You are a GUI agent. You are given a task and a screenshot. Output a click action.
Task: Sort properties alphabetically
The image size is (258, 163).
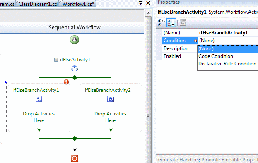(x=171, y=23)
